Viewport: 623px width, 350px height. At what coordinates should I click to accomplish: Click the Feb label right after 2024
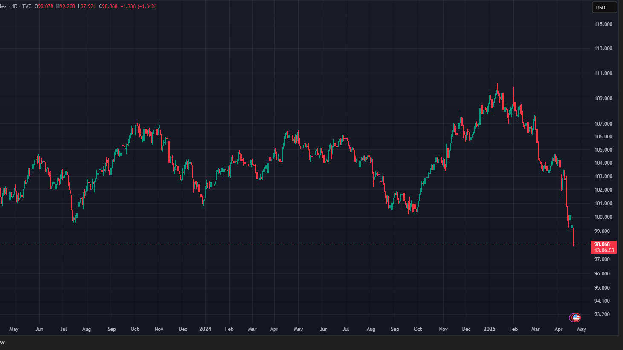229,329
